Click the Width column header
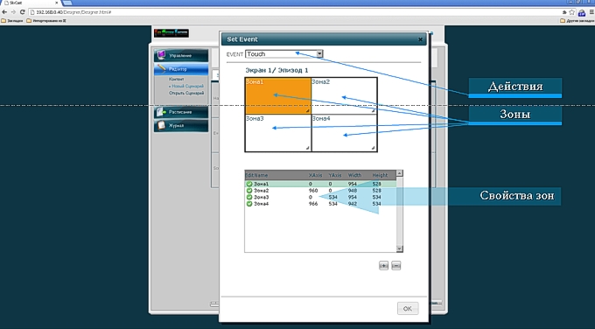 point(354,175)
